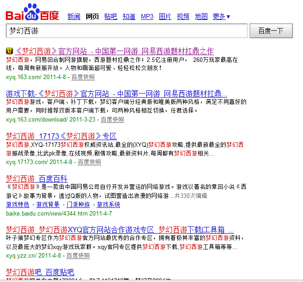Expand the 更多 more dropdown

click(x=221, y=17)
